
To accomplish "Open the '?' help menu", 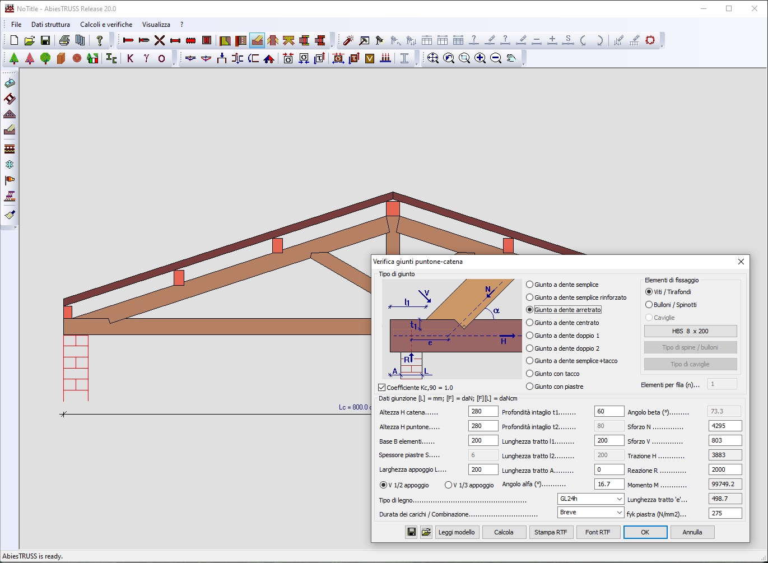I will click(x=181, y=25).
